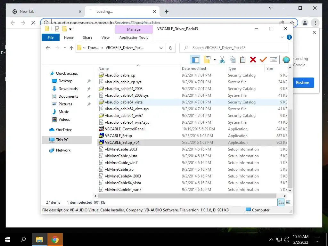Viewport: 328px width, 246px height.
Task: Select the VBCABLE_Setup file
Action: pyautogui.click(x=119, y=136)
